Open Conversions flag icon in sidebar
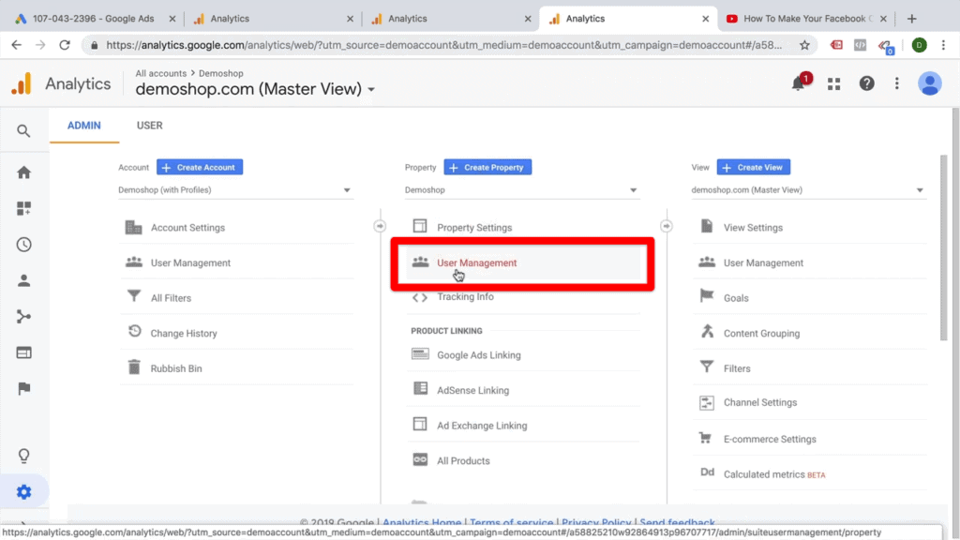Screen dimensions: 960x540 23,388
